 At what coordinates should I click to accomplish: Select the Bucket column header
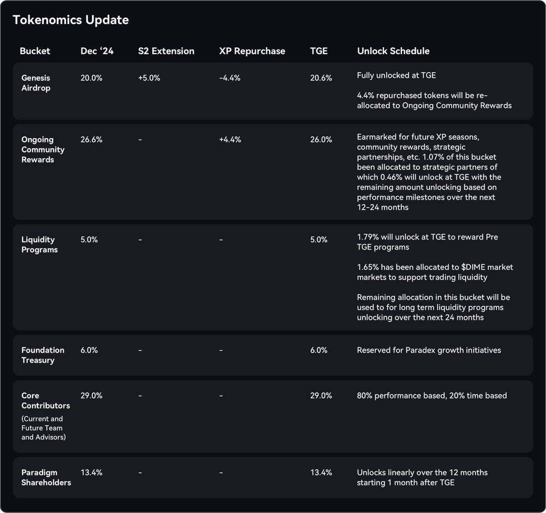tap(35, 51)
